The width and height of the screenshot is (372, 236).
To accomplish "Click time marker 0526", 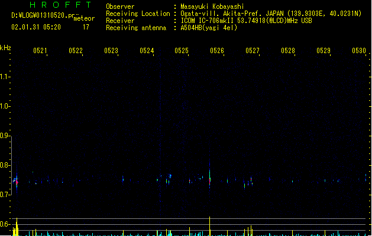I will [217, 51].
